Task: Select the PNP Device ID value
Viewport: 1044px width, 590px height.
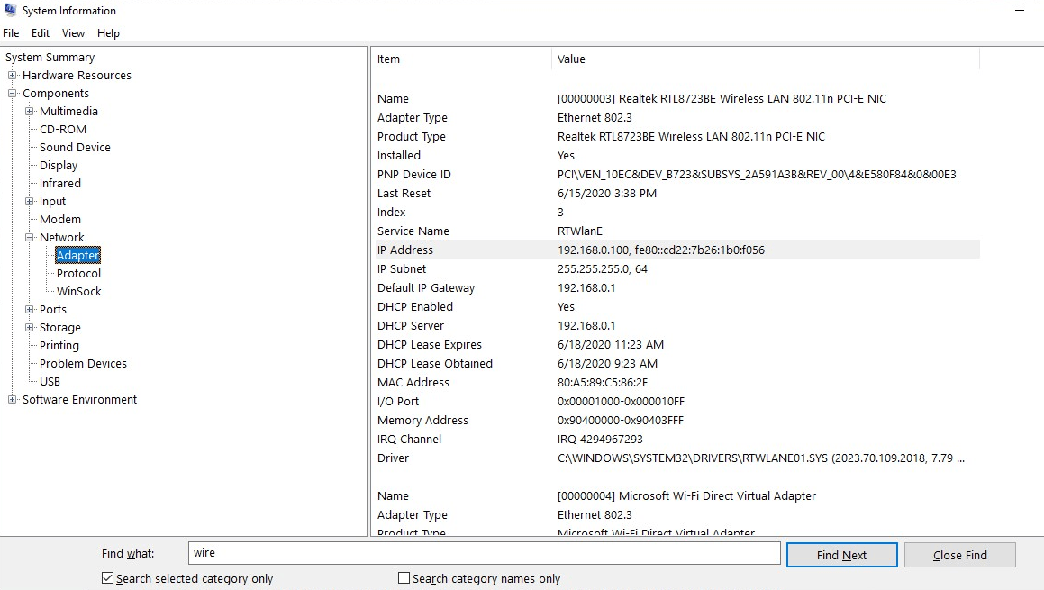Action: point(757,175)
